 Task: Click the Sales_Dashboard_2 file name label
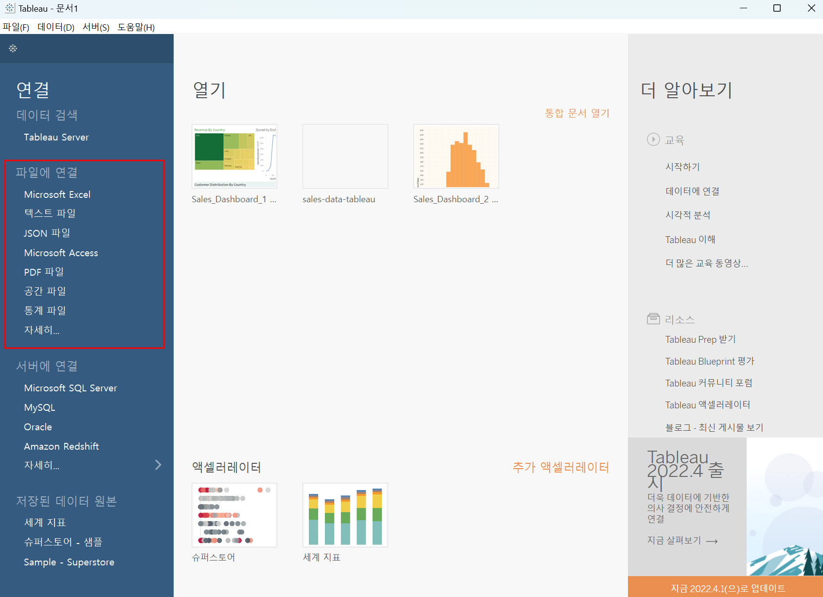[456, 199]
